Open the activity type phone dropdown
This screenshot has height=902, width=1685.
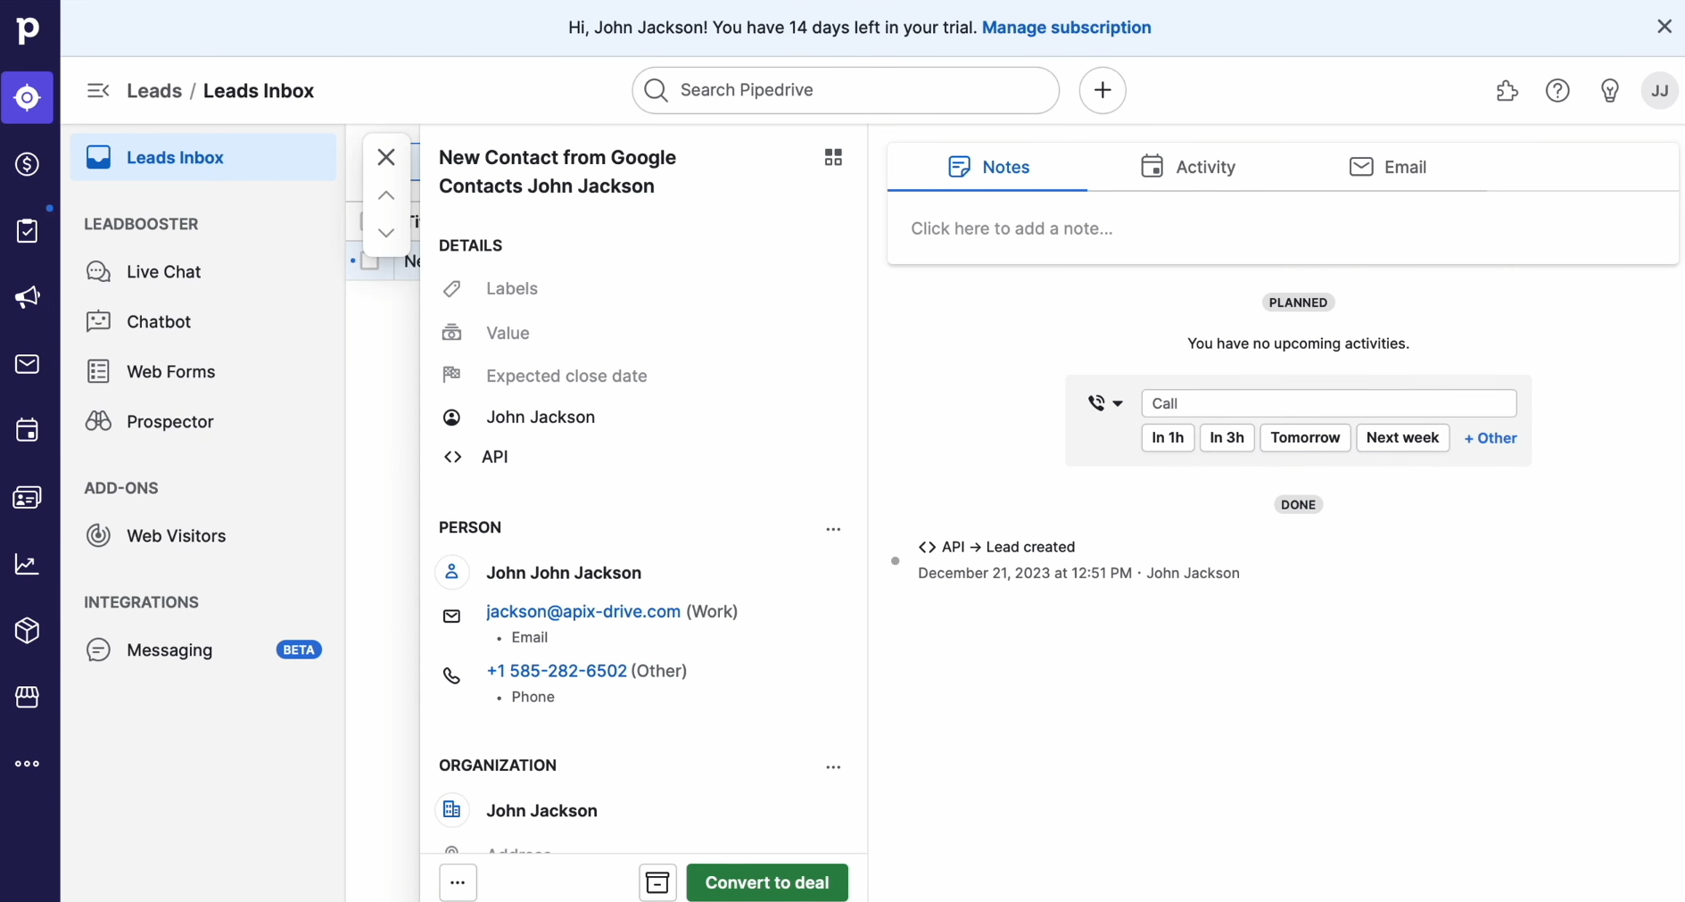[x=1105, y=403]
